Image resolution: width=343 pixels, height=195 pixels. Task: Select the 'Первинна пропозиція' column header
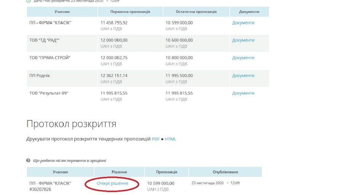pyautogui.click(x=130, y=12)
